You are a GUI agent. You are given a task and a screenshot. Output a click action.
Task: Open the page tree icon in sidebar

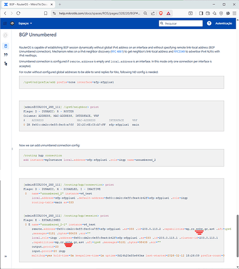(5, 63)
